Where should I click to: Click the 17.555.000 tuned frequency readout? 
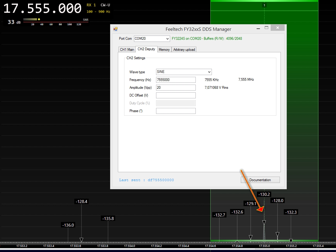coord(42,8)
